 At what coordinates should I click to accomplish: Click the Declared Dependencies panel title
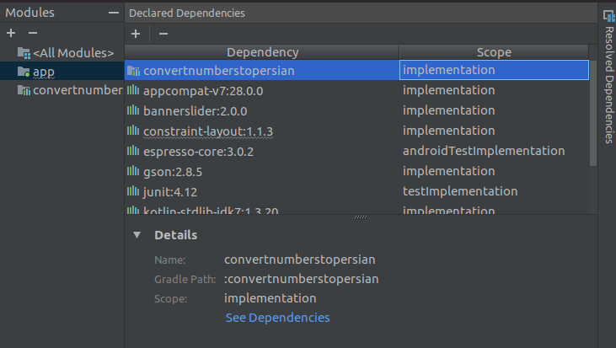187,13
